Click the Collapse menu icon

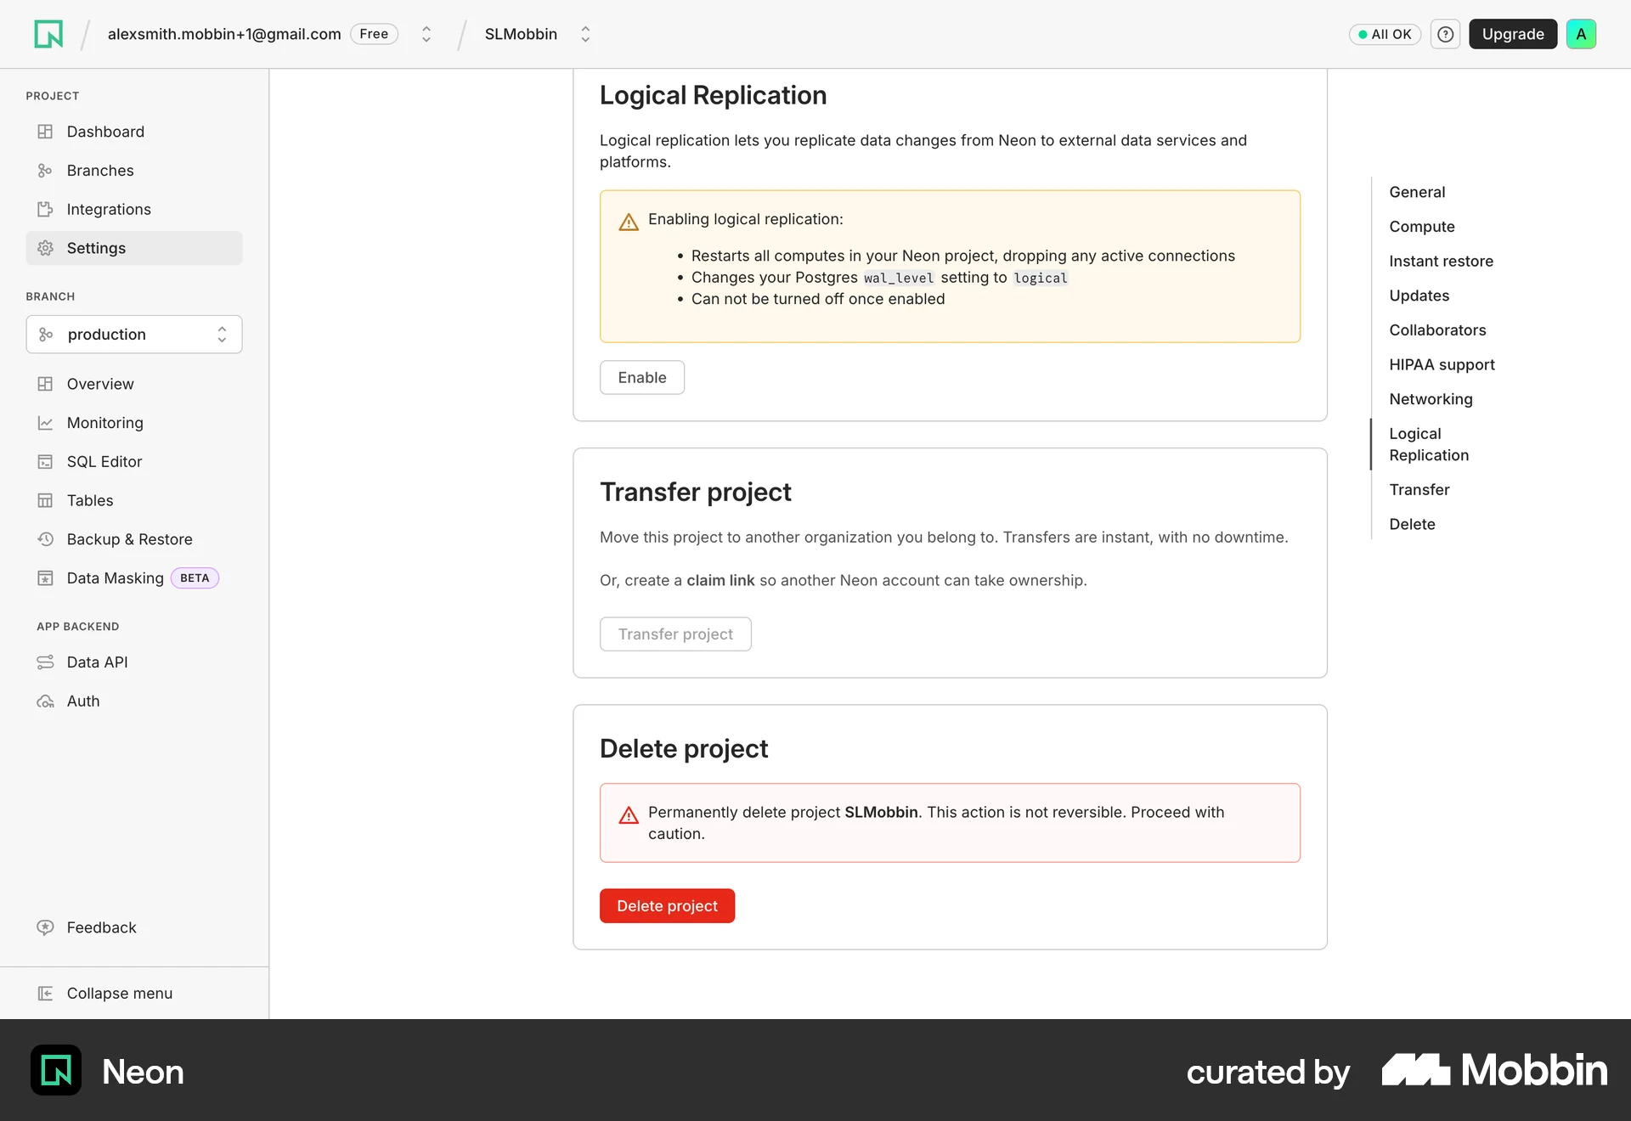45,993
